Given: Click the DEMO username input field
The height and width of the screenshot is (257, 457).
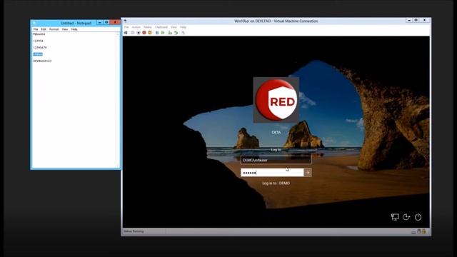Looking at the screenshot, I should 276,160.
